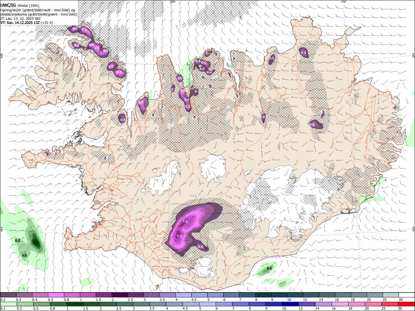Click the 20W longitude label
This screenshot has width=415, height=311.
click(x=173, y=2)
